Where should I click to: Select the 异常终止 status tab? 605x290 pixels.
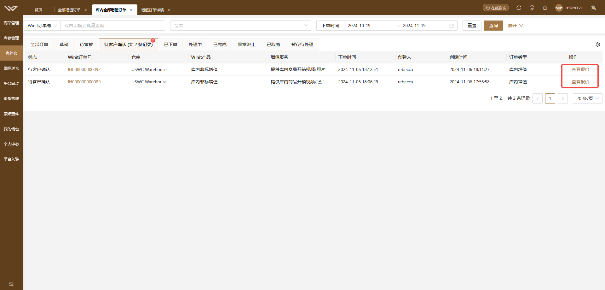pos(246,44)
